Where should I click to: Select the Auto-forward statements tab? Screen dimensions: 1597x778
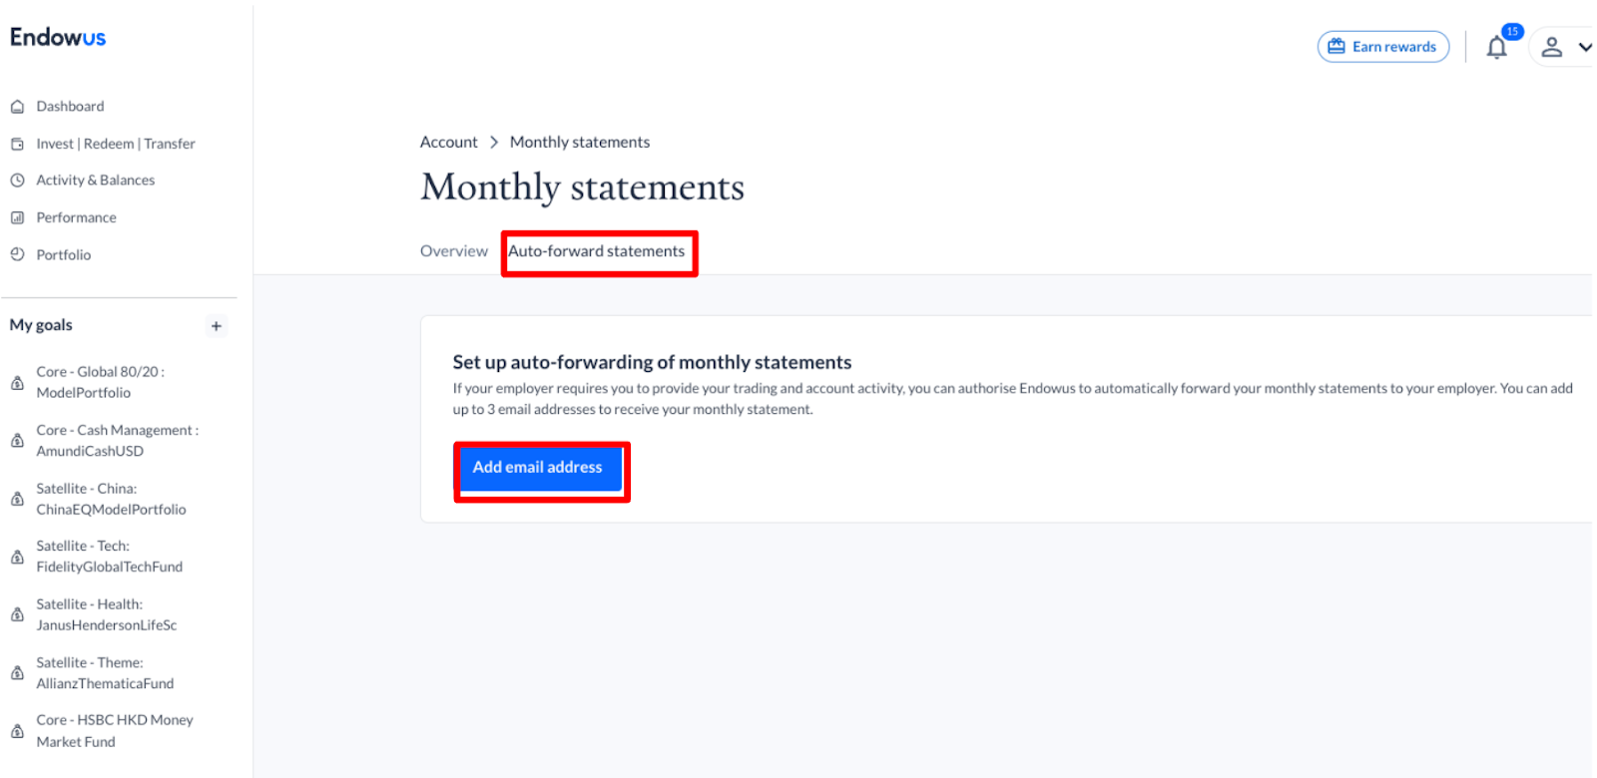597,251
